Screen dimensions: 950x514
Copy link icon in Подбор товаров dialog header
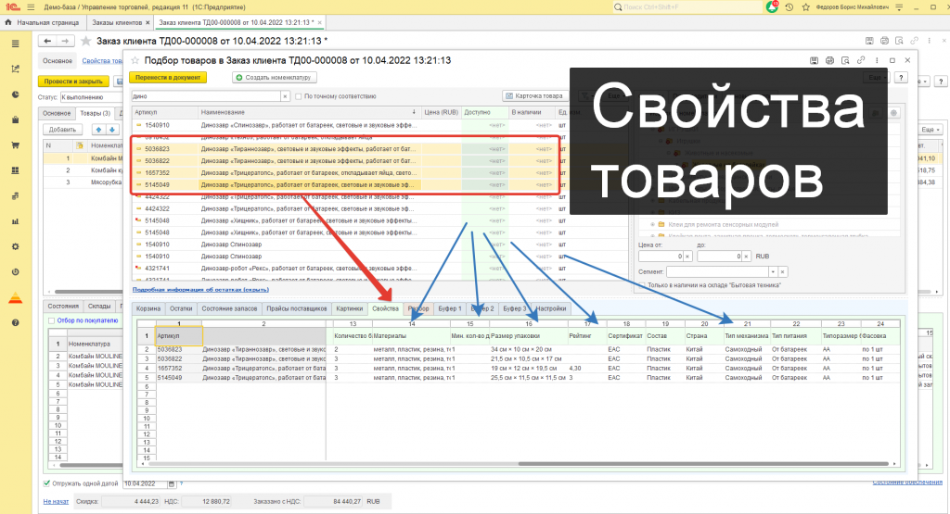861,60
